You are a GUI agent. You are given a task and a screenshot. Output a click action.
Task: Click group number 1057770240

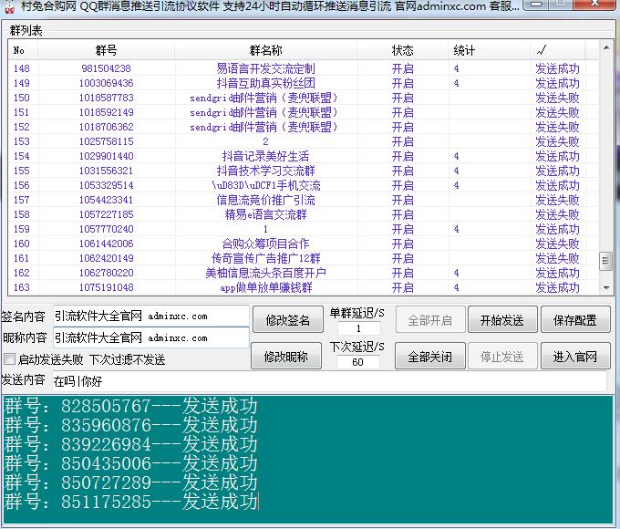tap(106, 229)
